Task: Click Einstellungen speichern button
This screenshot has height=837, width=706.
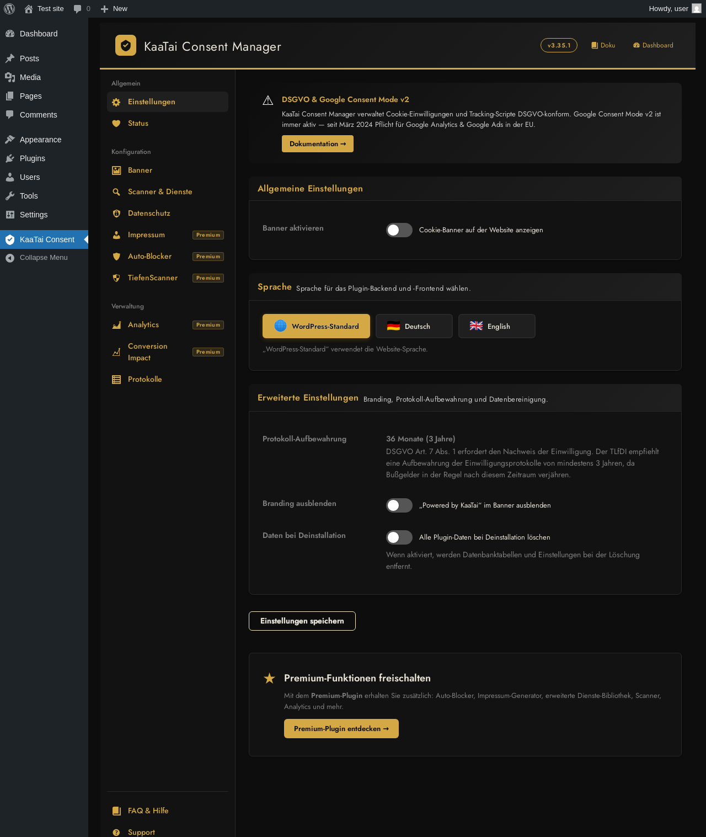Action: click(302, 621)
